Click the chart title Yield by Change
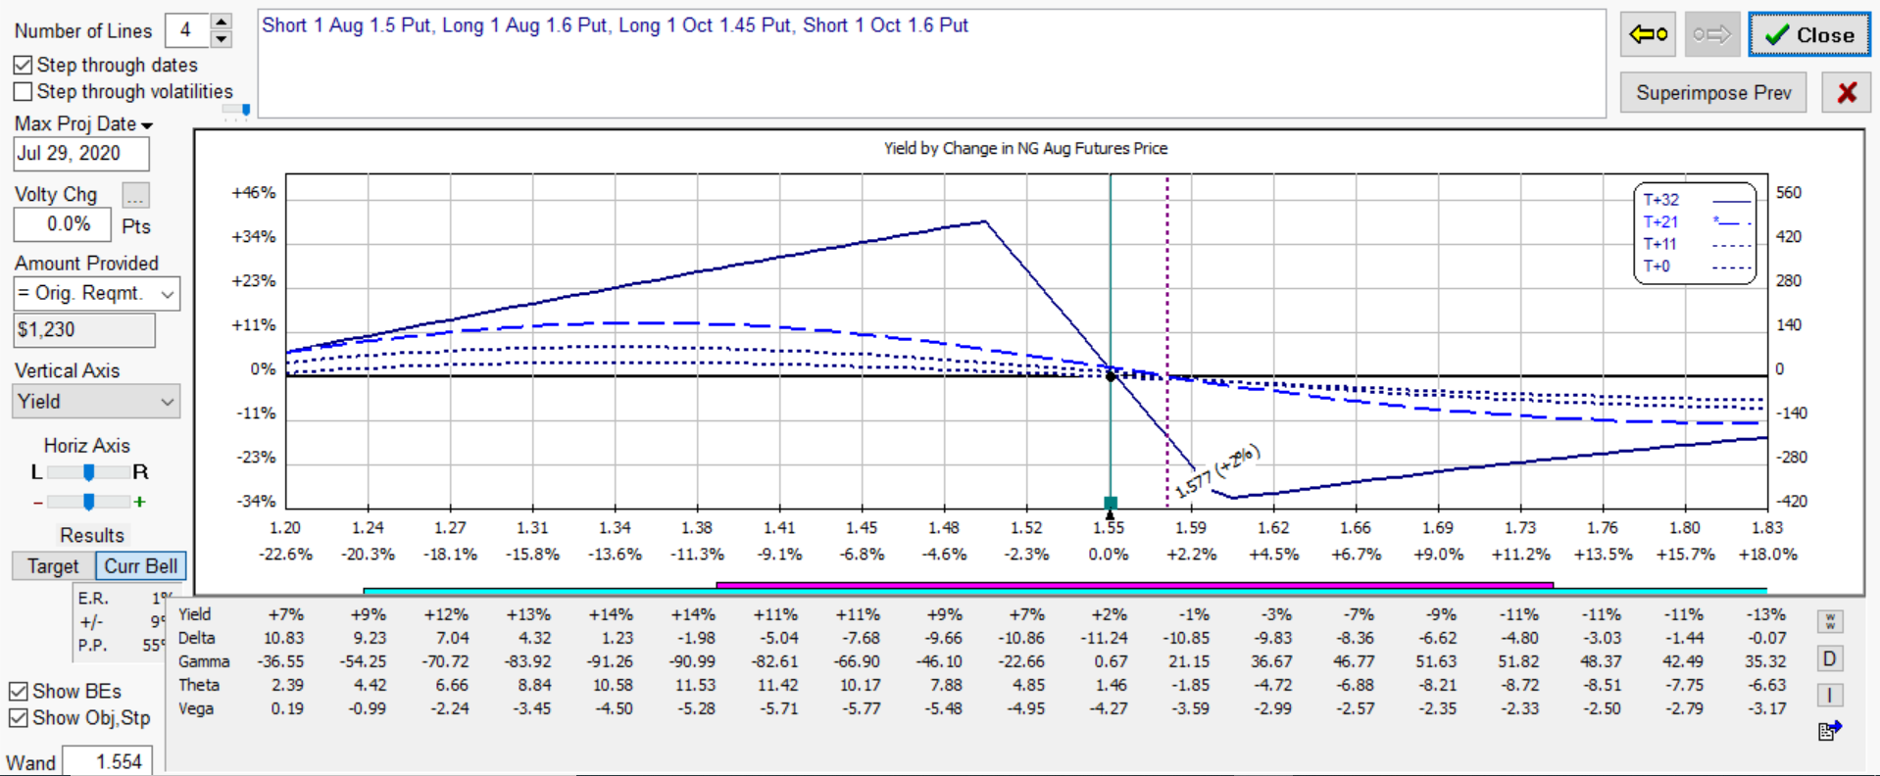Viewport: 1880px width, 776px height. tap(1025, 149)
